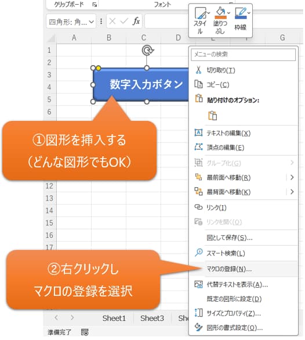Click the メニューの検索 search field
The height and width of the screenshot is (340, 305).
(x=243, y=55)
